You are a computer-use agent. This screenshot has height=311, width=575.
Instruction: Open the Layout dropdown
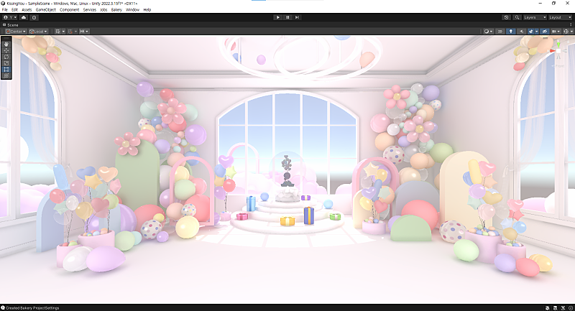[x=558, y=17]
